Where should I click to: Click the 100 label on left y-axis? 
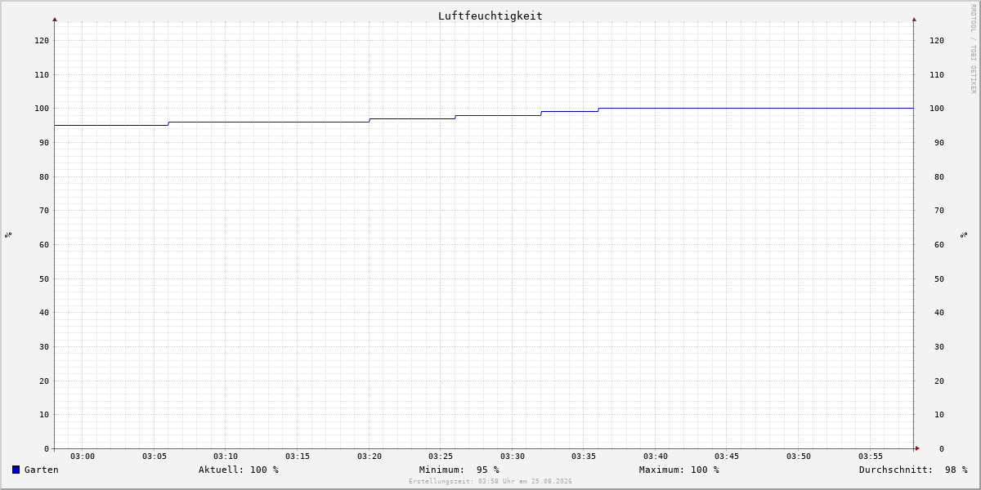[x=42, y=109]
